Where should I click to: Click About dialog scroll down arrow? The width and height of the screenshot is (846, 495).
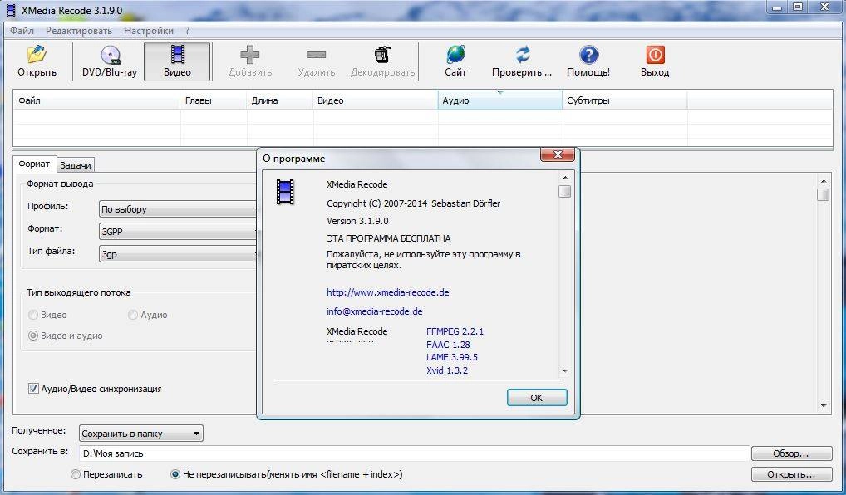(565, 371)
